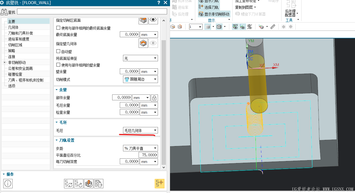Open the 复制到图层 dropdown menu
Viewport: 355px width, 193px height.
tap(245, 7)
